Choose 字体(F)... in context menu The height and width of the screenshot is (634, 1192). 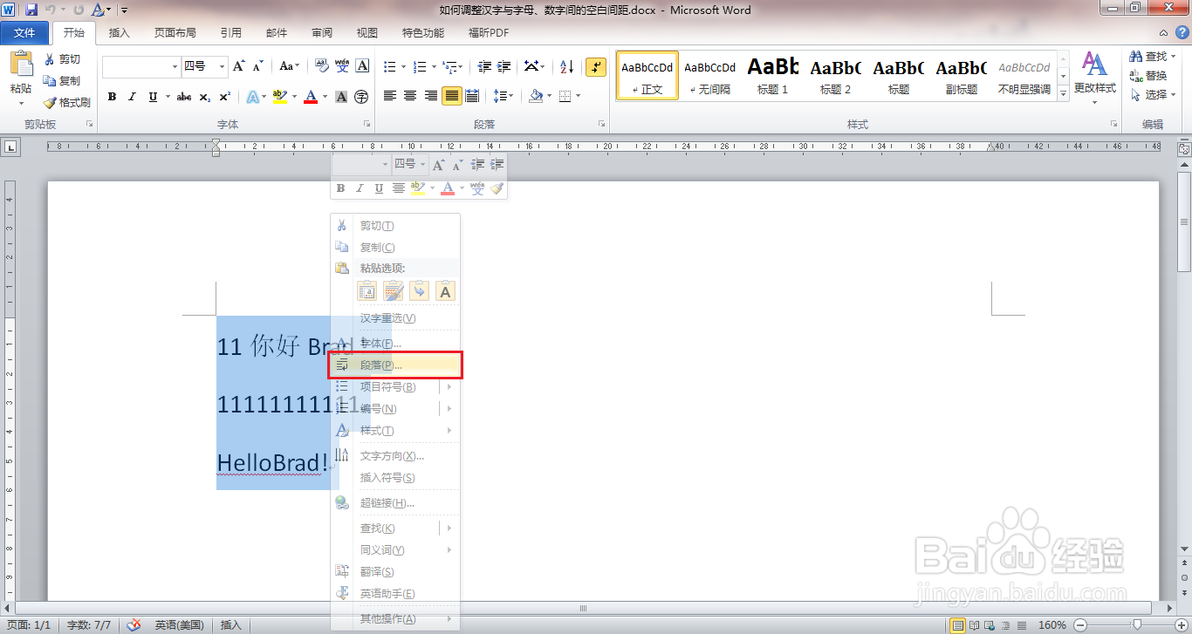[x=395, y=344]
